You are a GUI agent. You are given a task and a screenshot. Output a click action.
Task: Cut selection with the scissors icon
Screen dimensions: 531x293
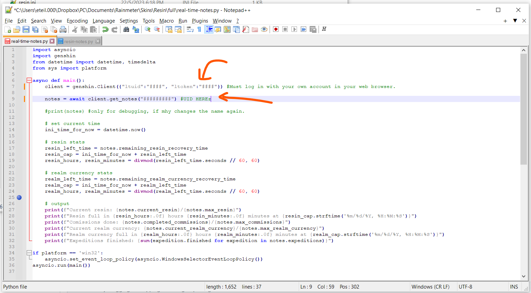pyautogui.click(x=75, y=29)
